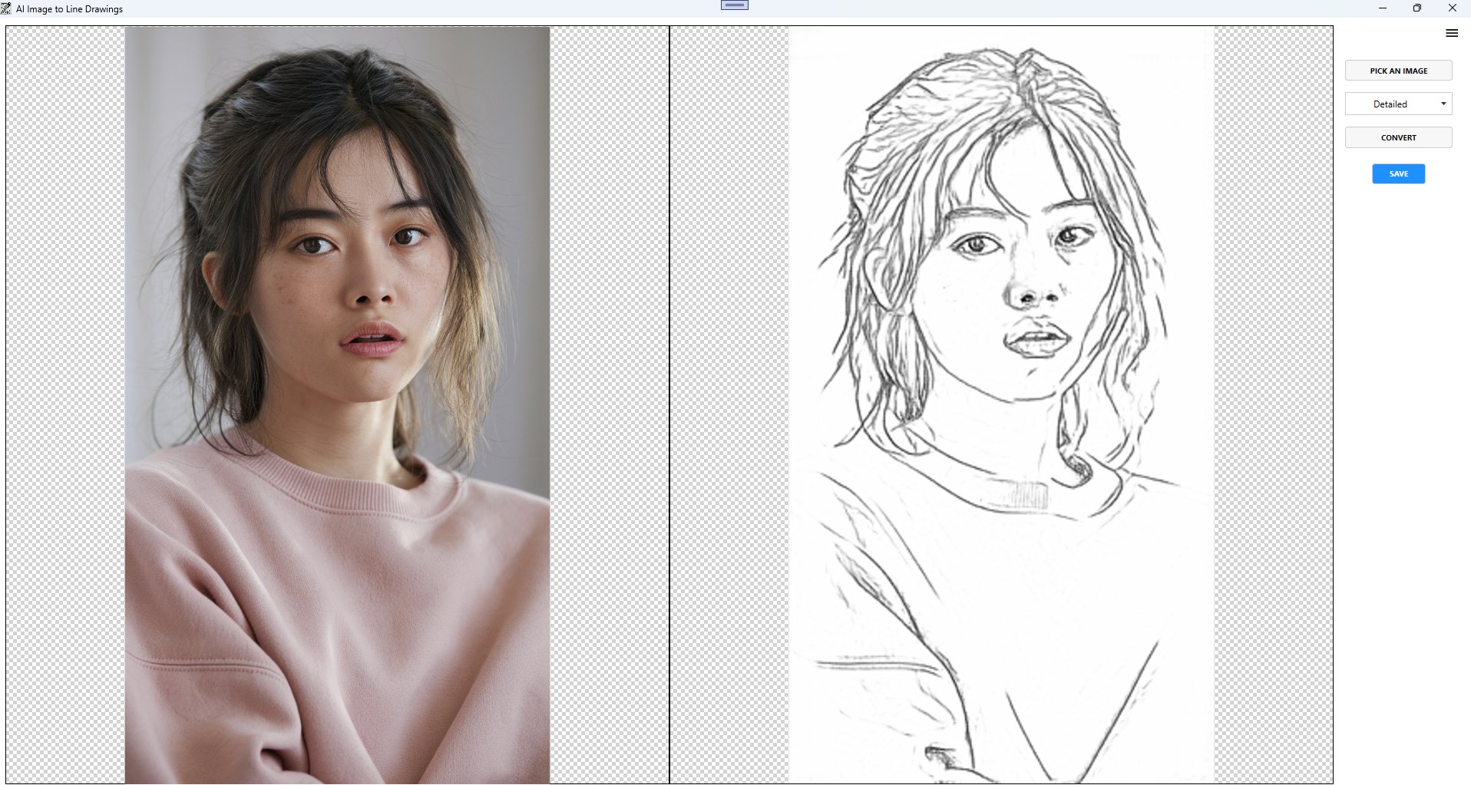Click the application logo next to the window title
This screenshot has width=1471, height=785.
6,8
